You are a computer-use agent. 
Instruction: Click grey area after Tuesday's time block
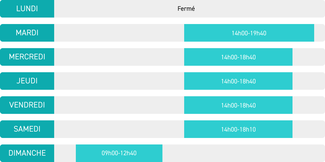point(320,33)
